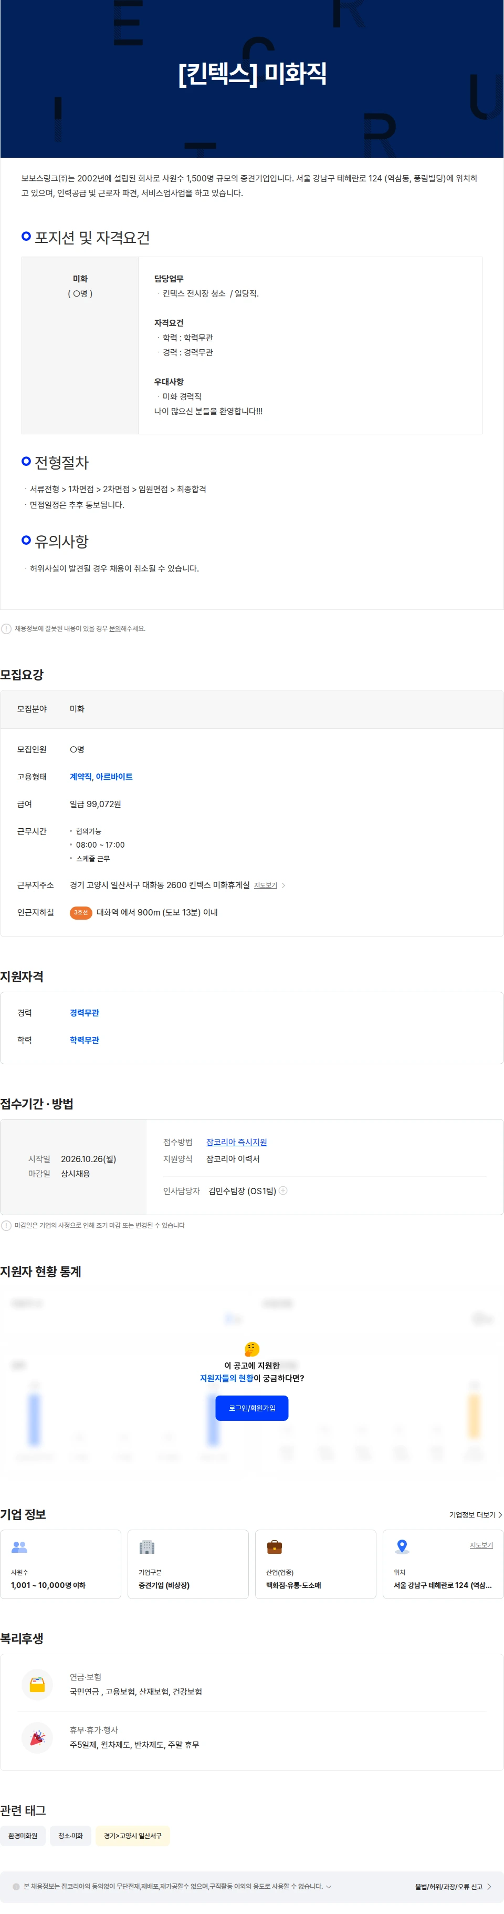
Task: Click the info icon beside 채용정보에 잘못된 내용
Action: pos(7,628)
